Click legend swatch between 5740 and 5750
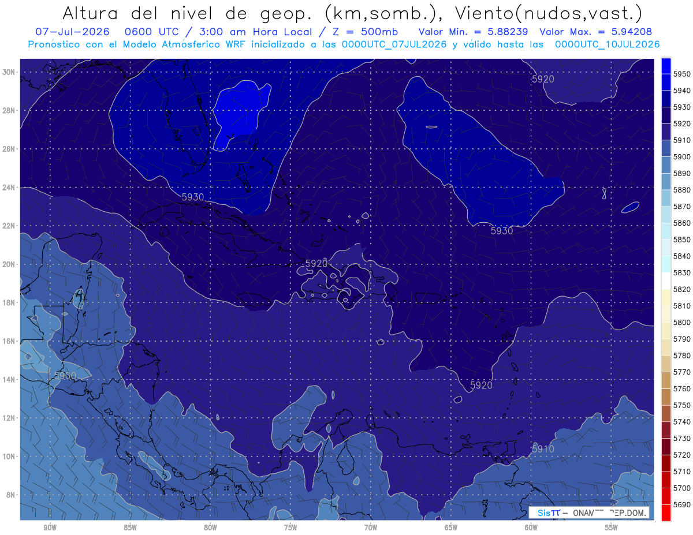The width and height of the screenshot is (693, 535). click(666, 413)
